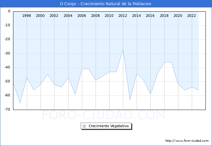Viewport: 212px width, 146px height.
Task: Click the 2008 year label
Action: (95, 16)
